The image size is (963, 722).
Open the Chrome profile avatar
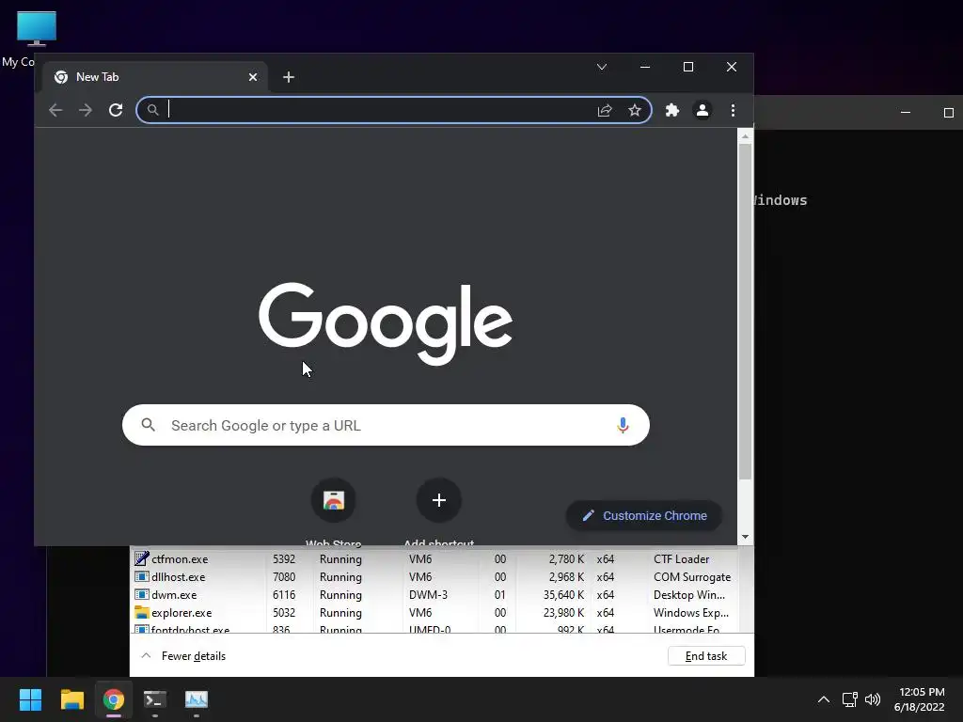coord(702,110)
